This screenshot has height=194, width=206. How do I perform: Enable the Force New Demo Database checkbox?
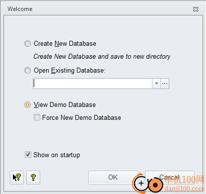(37, 117)
